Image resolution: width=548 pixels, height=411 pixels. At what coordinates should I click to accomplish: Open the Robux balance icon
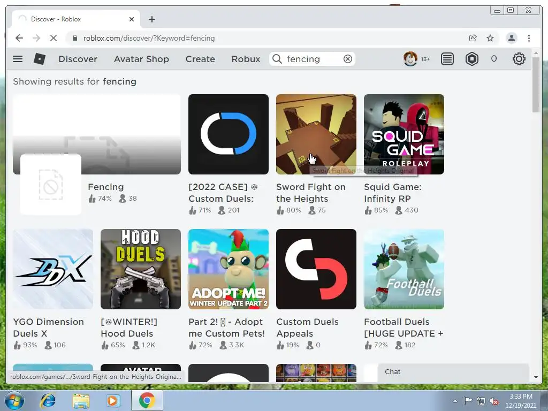472,59
